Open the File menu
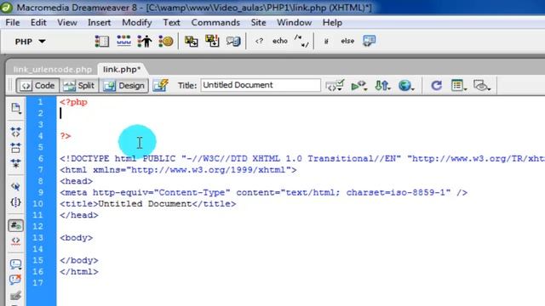Screen dimensions: 545x306 coord(13,23)
